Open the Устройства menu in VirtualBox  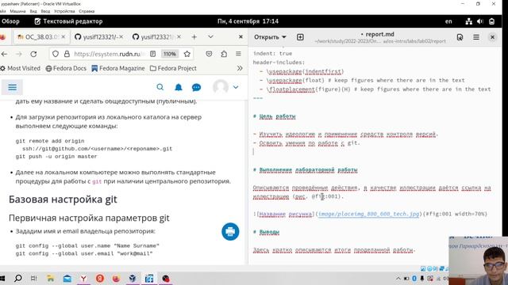point(64,11)
